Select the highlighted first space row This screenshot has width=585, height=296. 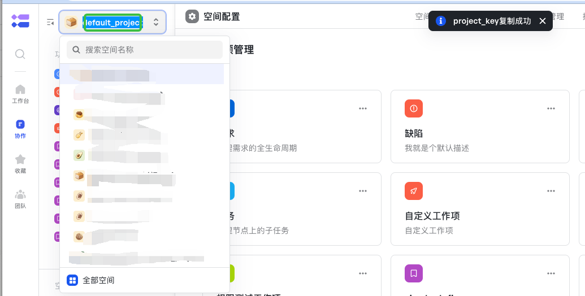click(x=142, y=74)
